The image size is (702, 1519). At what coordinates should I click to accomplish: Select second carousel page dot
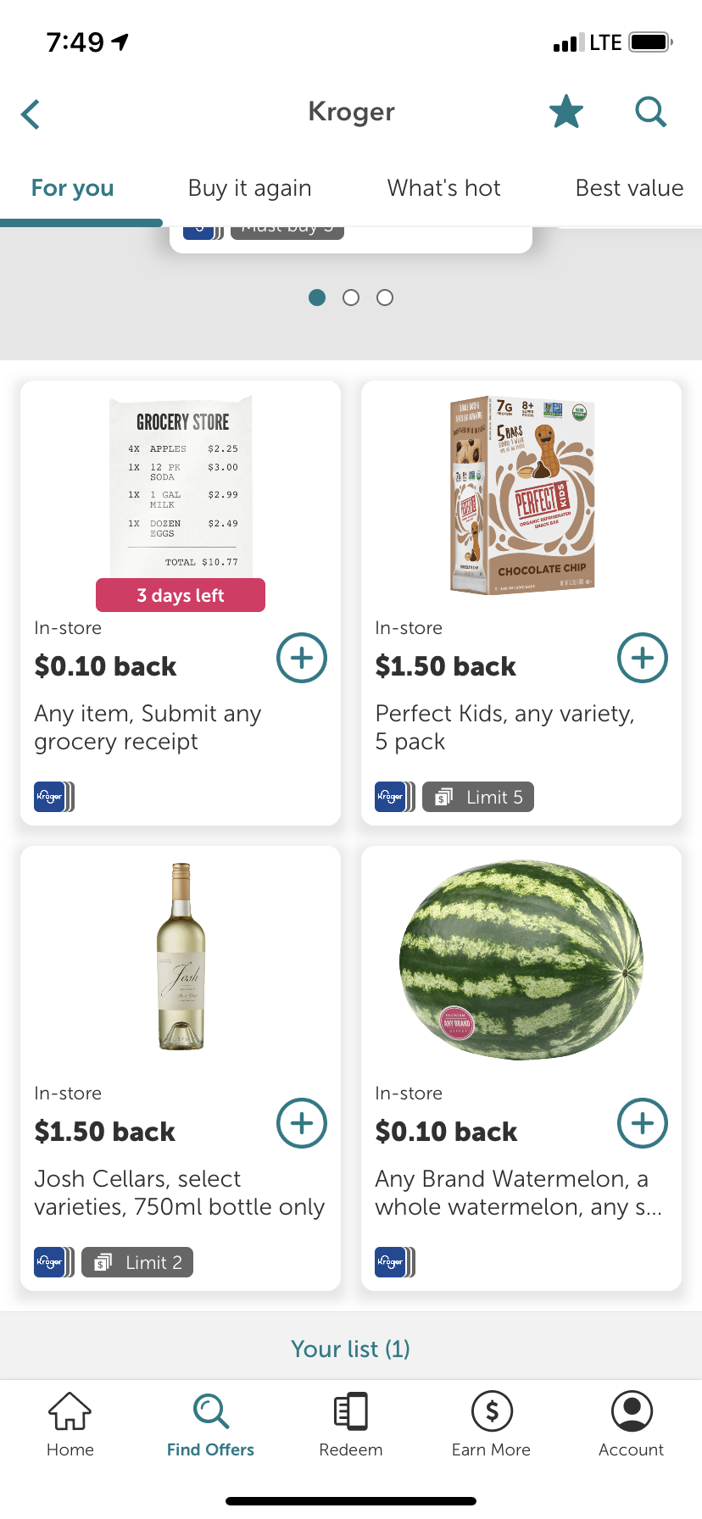pyautogui.click(x=351, y=298)
